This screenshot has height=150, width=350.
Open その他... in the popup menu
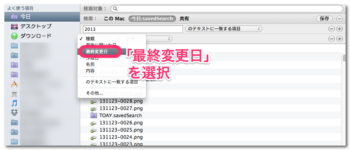[95, 93]
